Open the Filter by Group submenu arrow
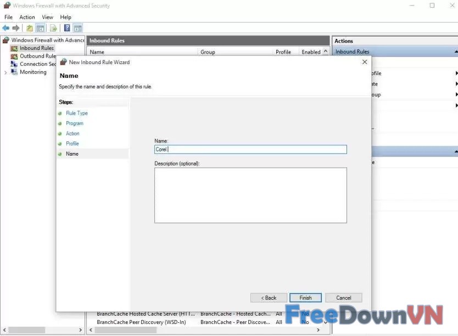This screenshot has width=458, height=336. [x=456, y=95]
